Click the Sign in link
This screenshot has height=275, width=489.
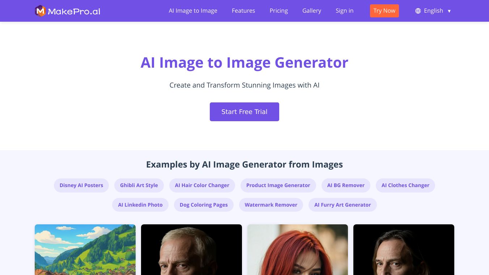click(344, 11)
